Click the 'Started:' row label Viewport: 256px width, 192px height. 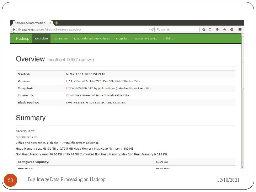tap(24, 74)
